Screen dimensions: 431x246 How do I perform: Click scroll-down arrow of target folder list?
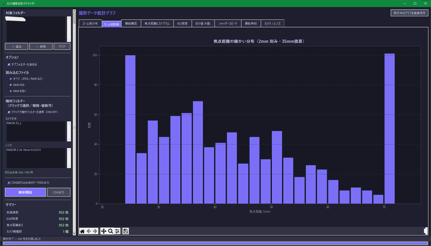[x=69, y=40]
